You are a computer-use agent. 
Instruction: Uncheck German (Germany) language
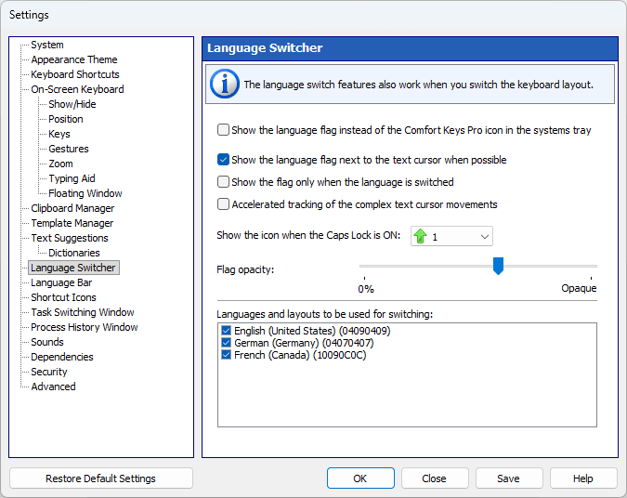pos(226,343)
